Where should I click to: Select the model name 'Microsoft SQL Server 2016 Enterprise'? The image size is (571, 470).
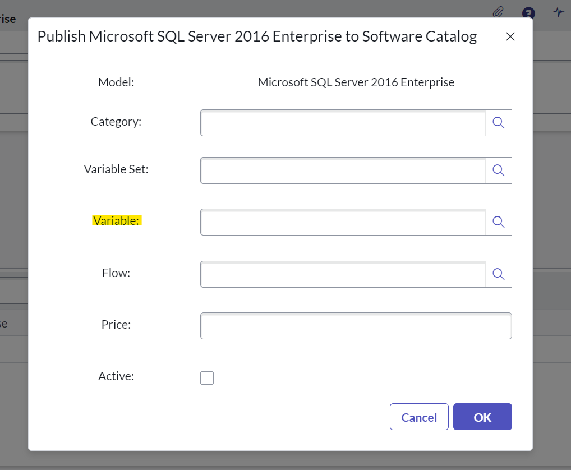pyautogui.click(x=356, y=82)
